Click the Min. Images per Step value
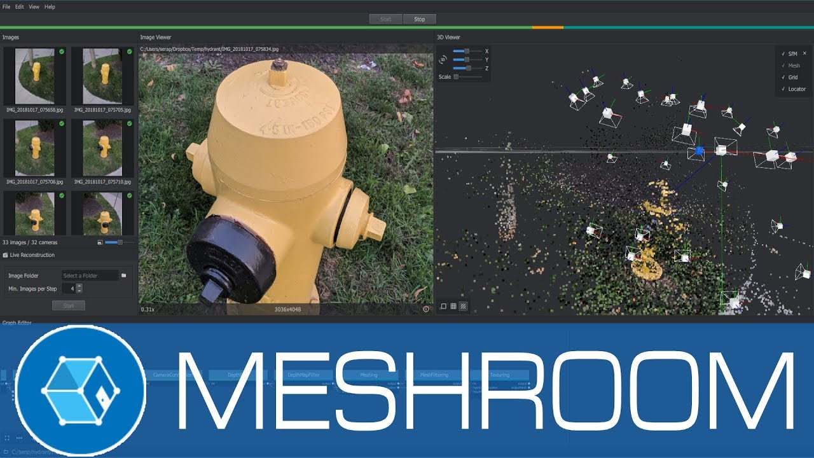Screen dimensions: 814x458 click(x=69, y=289)
